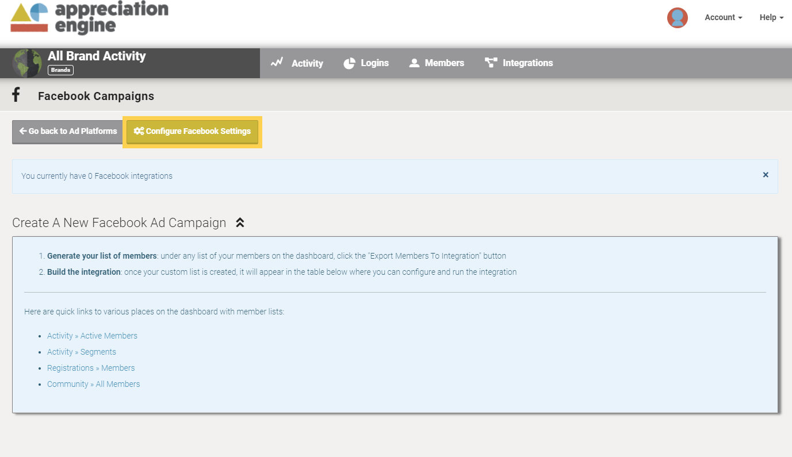Dismiss the Facebook integrations notice
This screenshot has height=457, width=792.
[766, 175]
